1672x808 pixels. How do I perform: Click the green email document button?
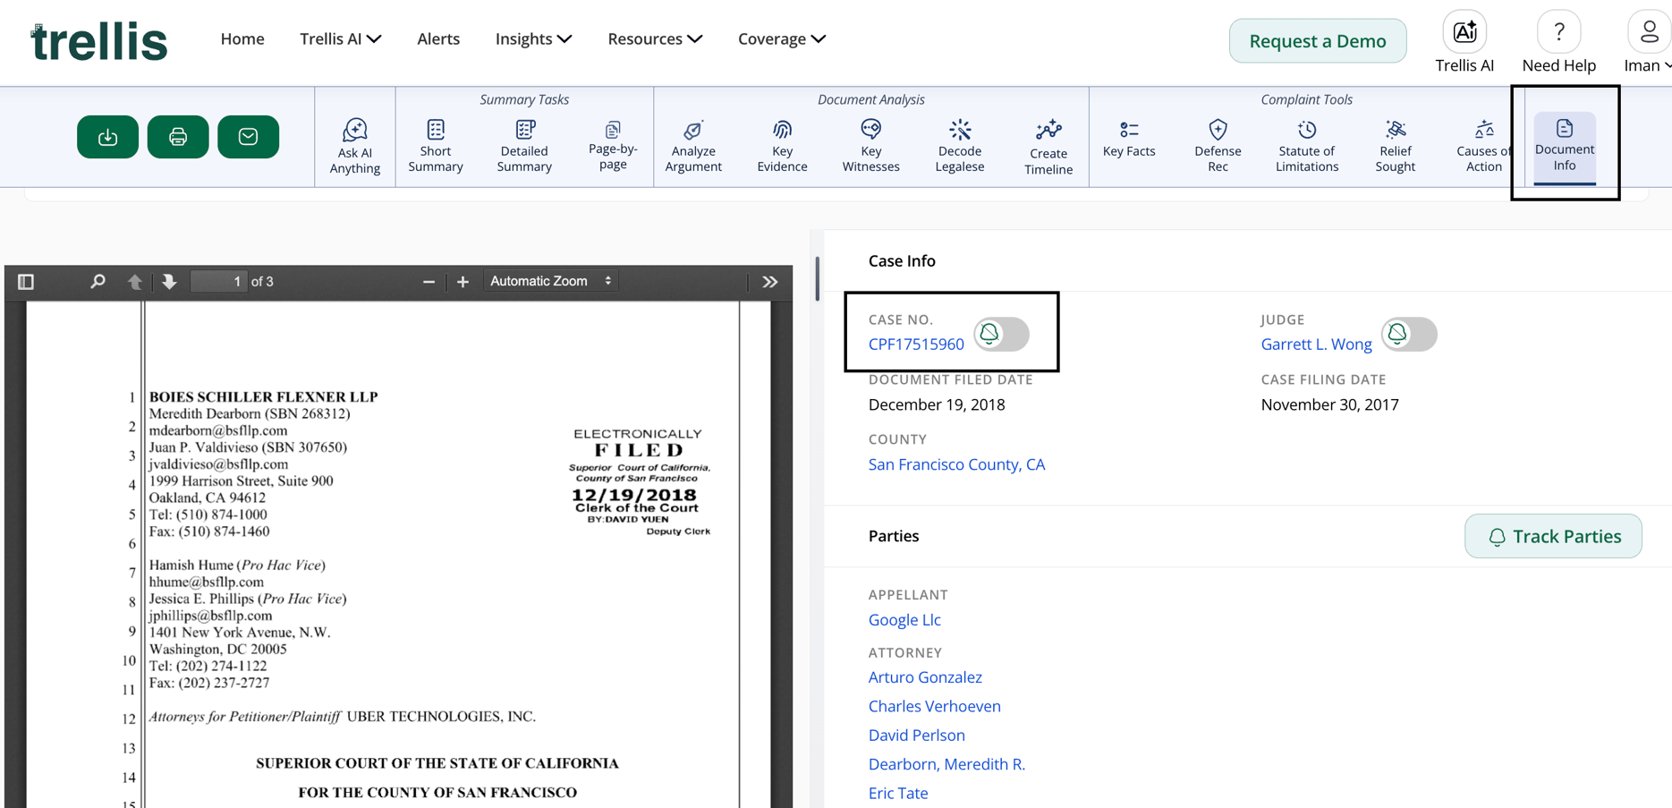tap(248, 137)
